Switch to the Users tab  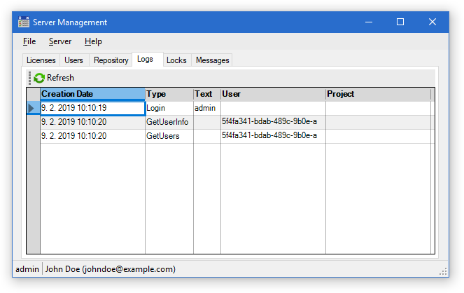pyautogui.click(x=73, y=60)
